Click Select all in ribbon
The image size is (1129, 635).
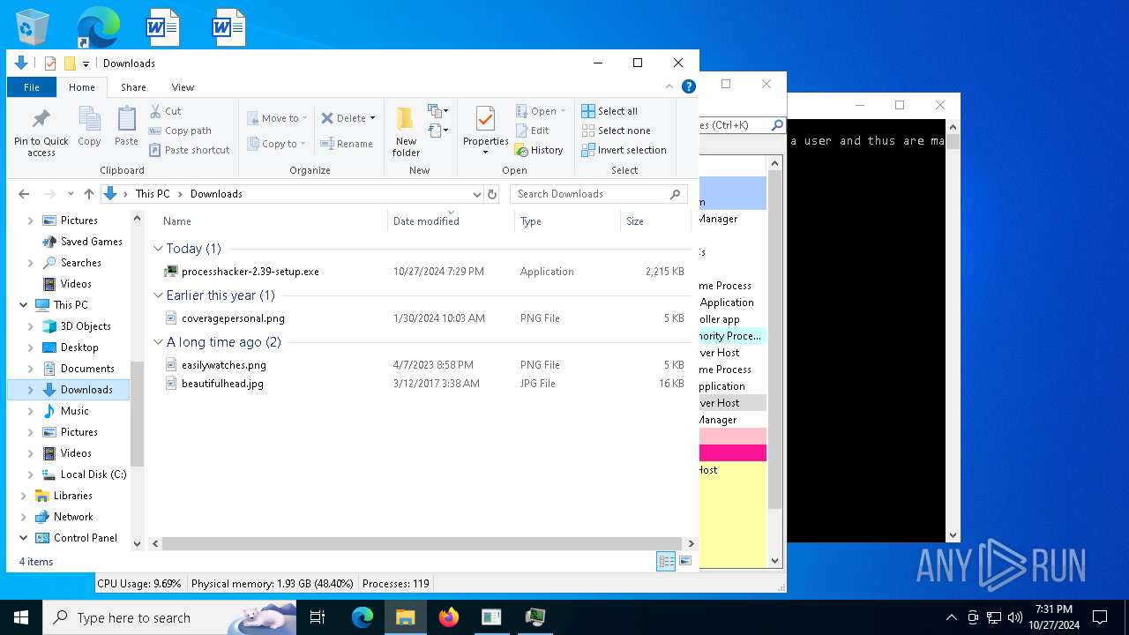pos(609,111)
